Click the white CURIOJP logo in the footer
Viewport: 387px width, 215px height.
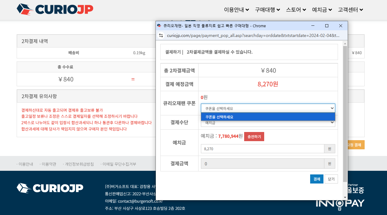(x=50, y=188)
